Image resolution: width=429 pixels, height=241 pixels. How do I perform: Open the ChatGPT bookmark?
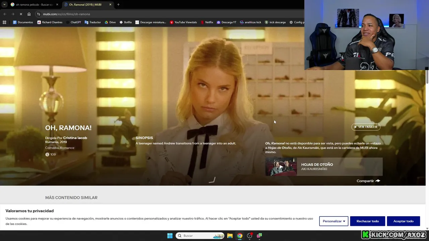[x=73, y=22]
